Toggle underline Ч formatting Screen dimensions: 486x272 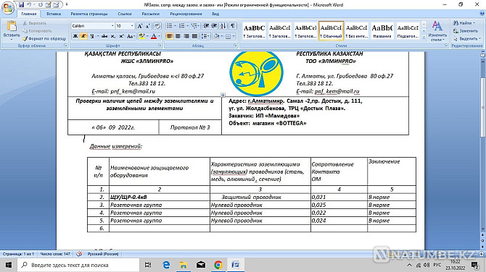[x=91, y=36]
